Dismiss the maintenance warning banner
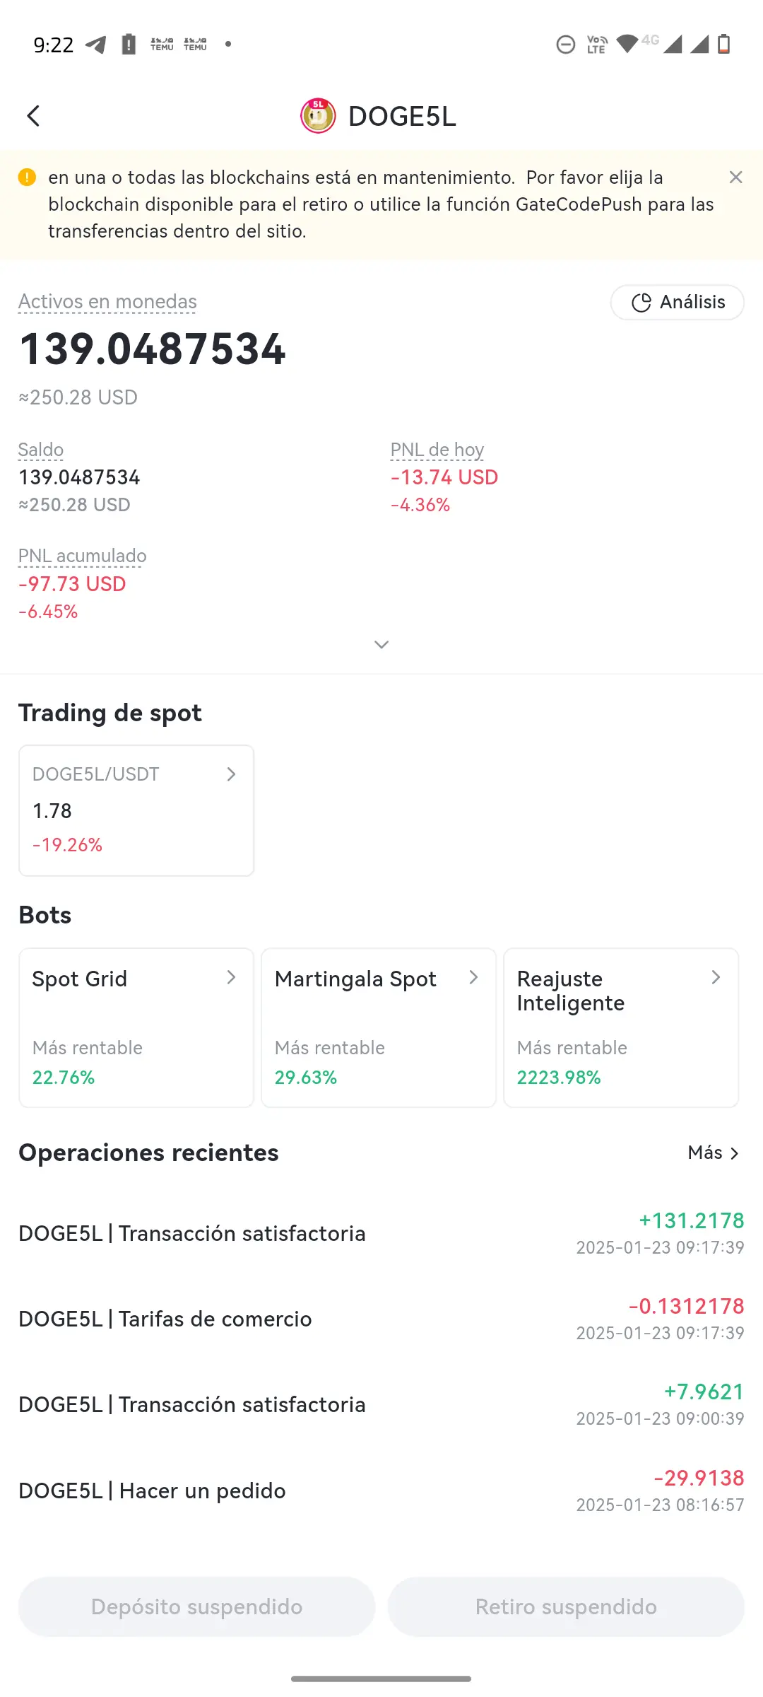 click(735, 177)
